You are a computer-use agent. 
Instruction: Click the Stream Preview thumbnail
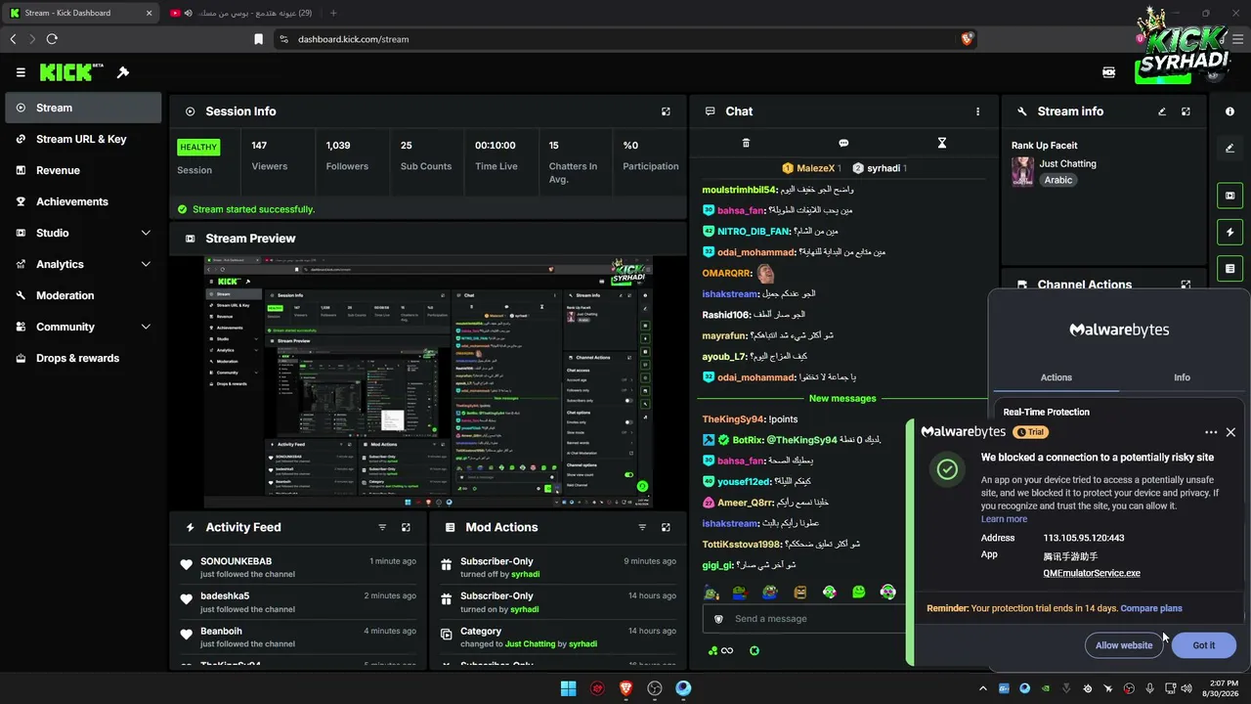tap(428, 382)
